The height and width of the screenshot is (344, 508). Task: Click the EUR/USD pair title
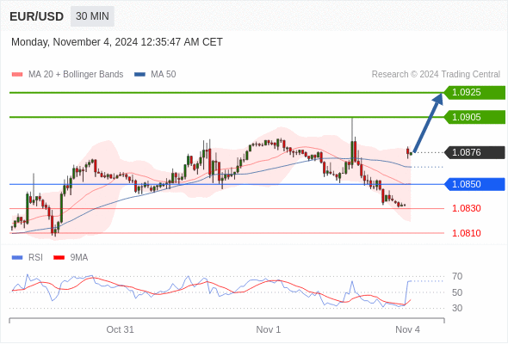pos(37,16)
